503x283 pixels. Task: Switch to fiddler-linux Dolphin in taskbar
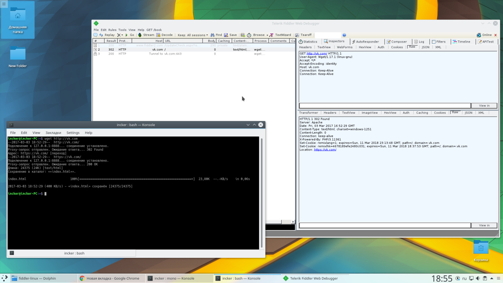click(44, 278)
